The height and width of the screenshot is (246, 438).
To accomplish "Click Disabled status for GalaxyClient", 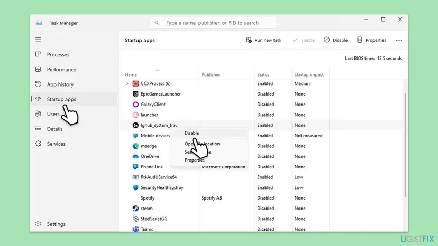I will point(266,105).
